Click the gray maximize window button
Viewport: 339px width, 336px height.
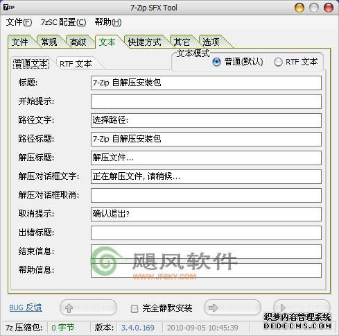tap(314, 8)
